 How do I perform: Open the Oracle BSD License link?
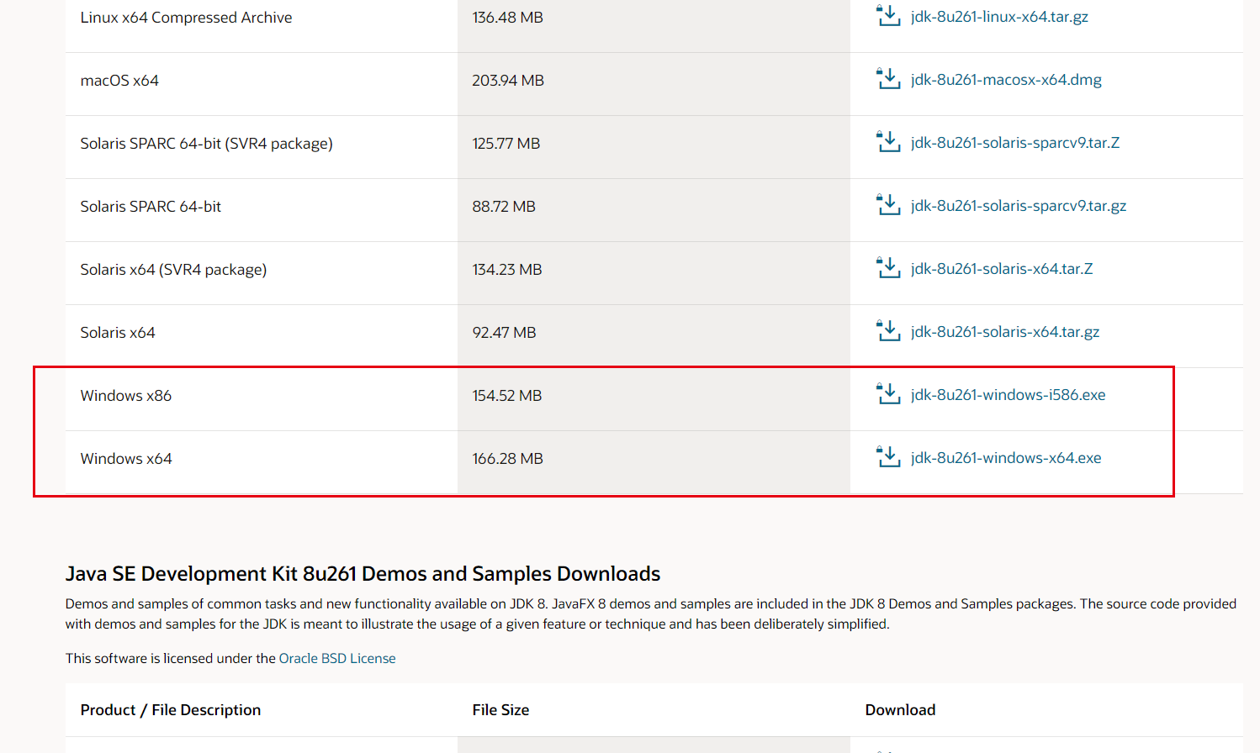pyautogui.click(x=337, y=658)
